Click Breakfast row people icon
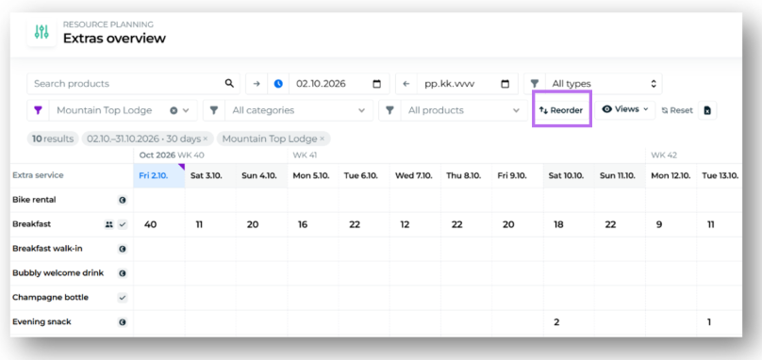Viewport: 762px width, 360px height. point(108,224)
